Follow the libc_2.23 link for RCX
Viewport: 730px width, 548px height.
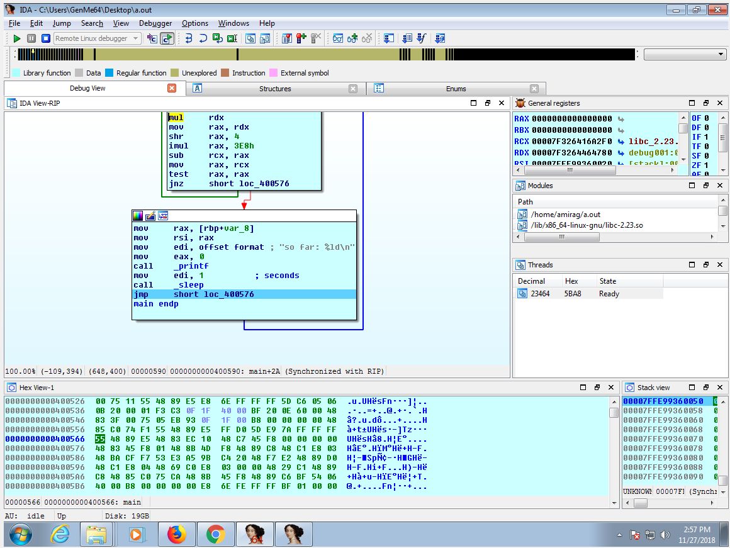coord(653,142)
